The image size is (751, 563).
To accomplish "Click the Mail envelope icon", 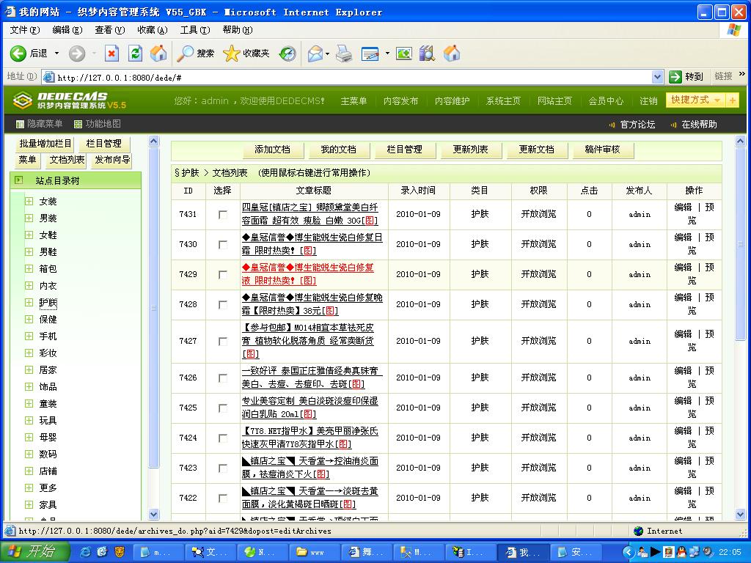I will pyautogui.click(x=315, y=53).
